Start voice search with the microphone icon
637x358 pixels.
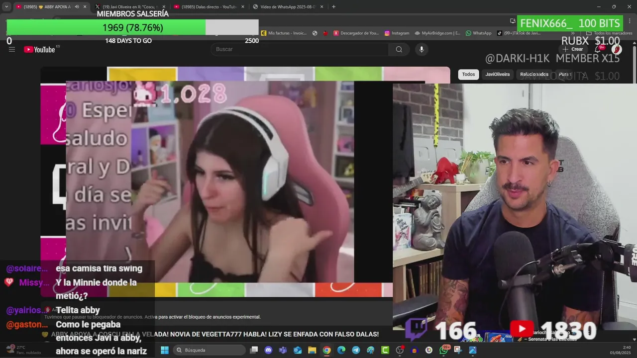[x=422, y=49]
